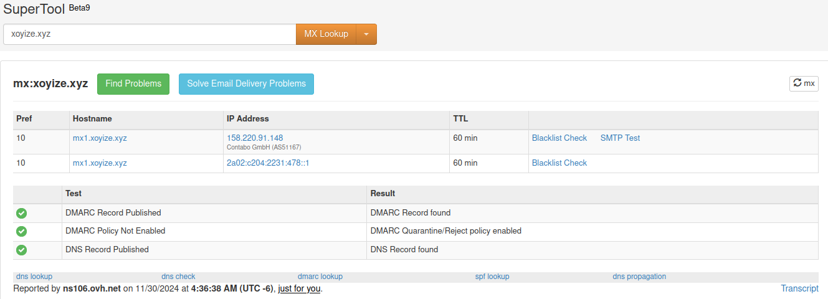View the Transcript link

pyautogui.click(x=799, y=288)
